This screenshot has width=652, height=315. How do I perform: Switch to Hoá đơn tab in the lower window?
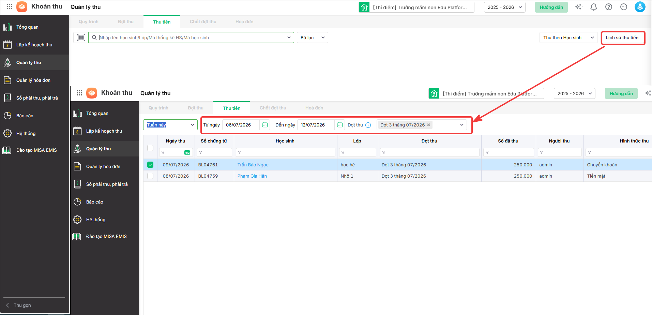click(x=314, y=108)
